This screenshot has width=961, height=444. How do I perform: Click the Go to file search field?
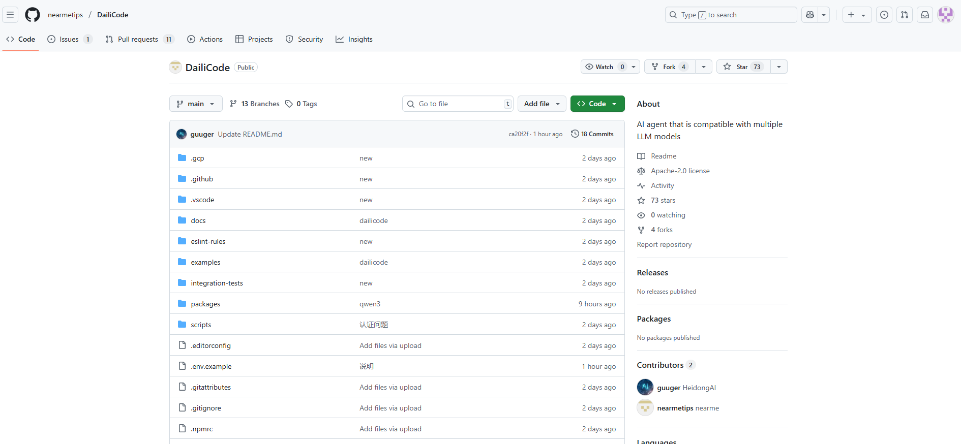pyautogui.click(x=458, y=104)
